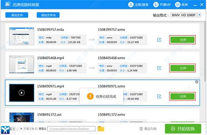Play preview of 1508490971.mp4

tap(21, 93)
